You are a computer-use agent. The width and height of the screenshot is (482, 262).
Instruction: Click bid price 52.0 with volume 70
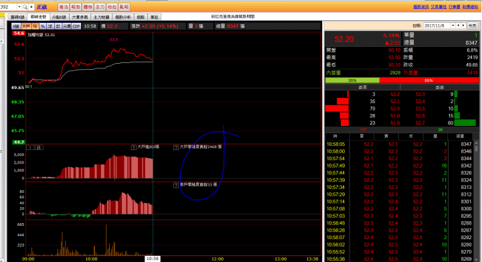(395, 109)
